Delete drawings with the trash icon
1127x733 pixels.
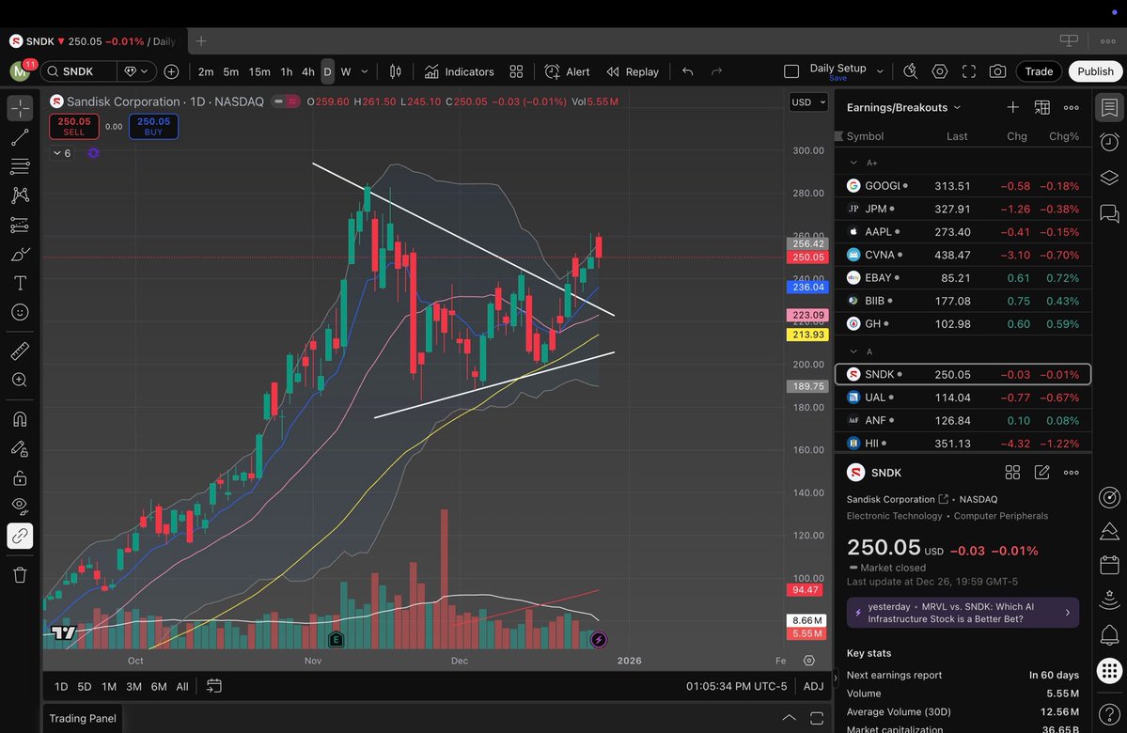(x=20, y=575)
